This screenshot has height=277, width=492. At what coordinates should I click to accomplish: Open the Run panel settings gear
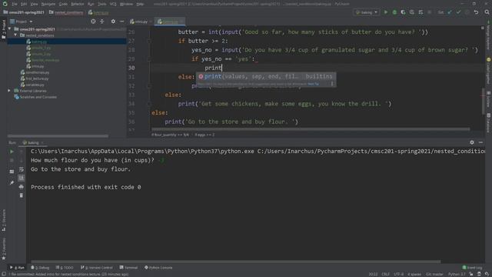472,142
